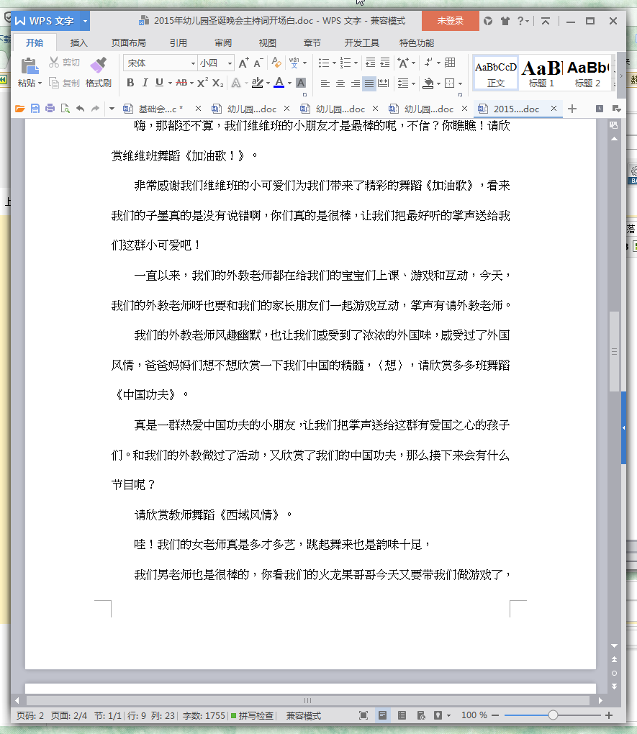Click the vertical scrollbar thumb
Viewport: 637px width, 734px height.
coord(614,351)
